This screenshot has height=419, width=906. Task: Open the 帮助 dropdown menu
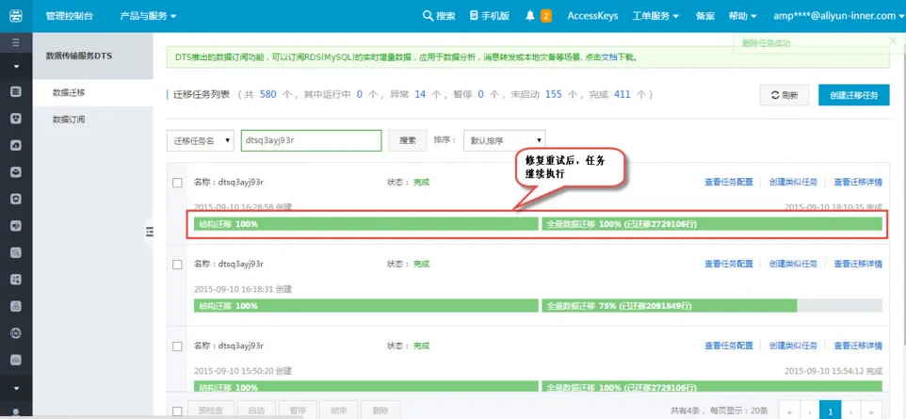742,16
